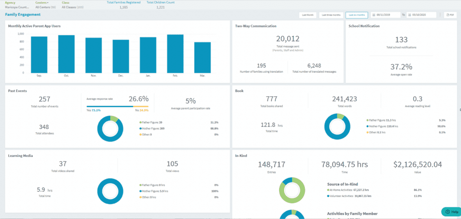Click the Oct. bar in users chart
Viewport: 461px width, 219px height.
pos(67,54)
